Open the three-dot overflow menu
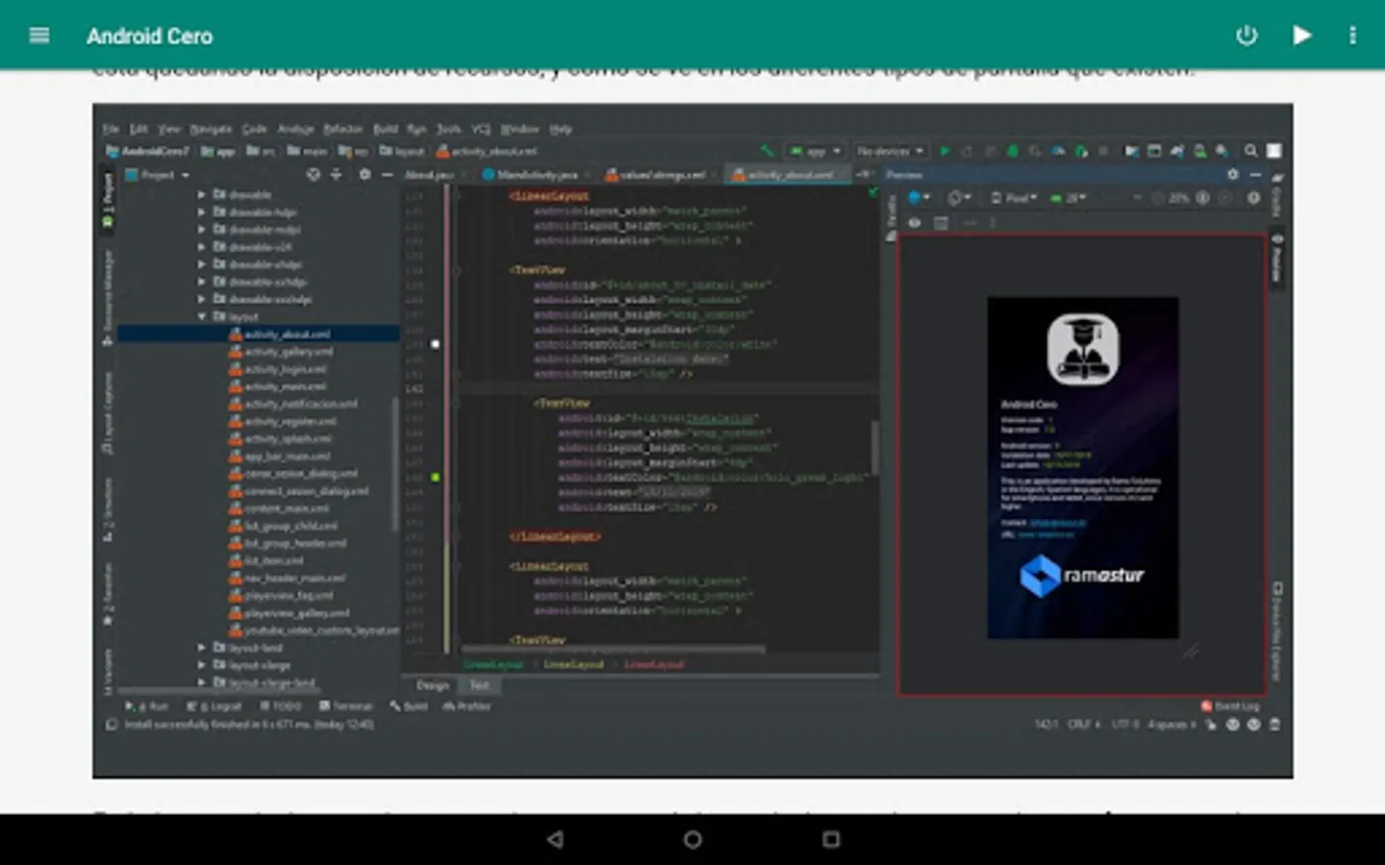The image size is (1385, 865). [1352, 36]
